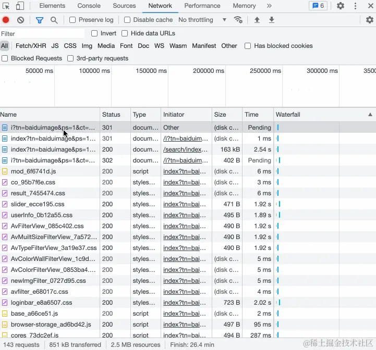
Task: Open initiator link /search/index…
Action: point(185,149)
